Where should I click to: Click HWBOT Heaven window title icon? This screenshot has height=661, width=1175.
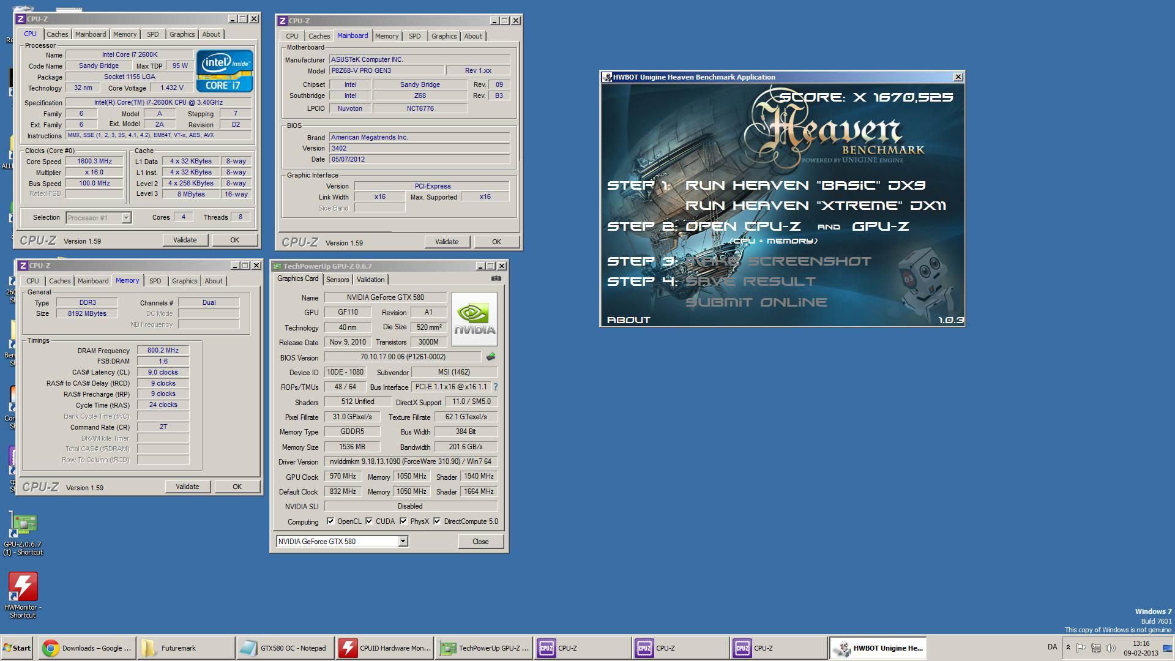click(607, 77)
